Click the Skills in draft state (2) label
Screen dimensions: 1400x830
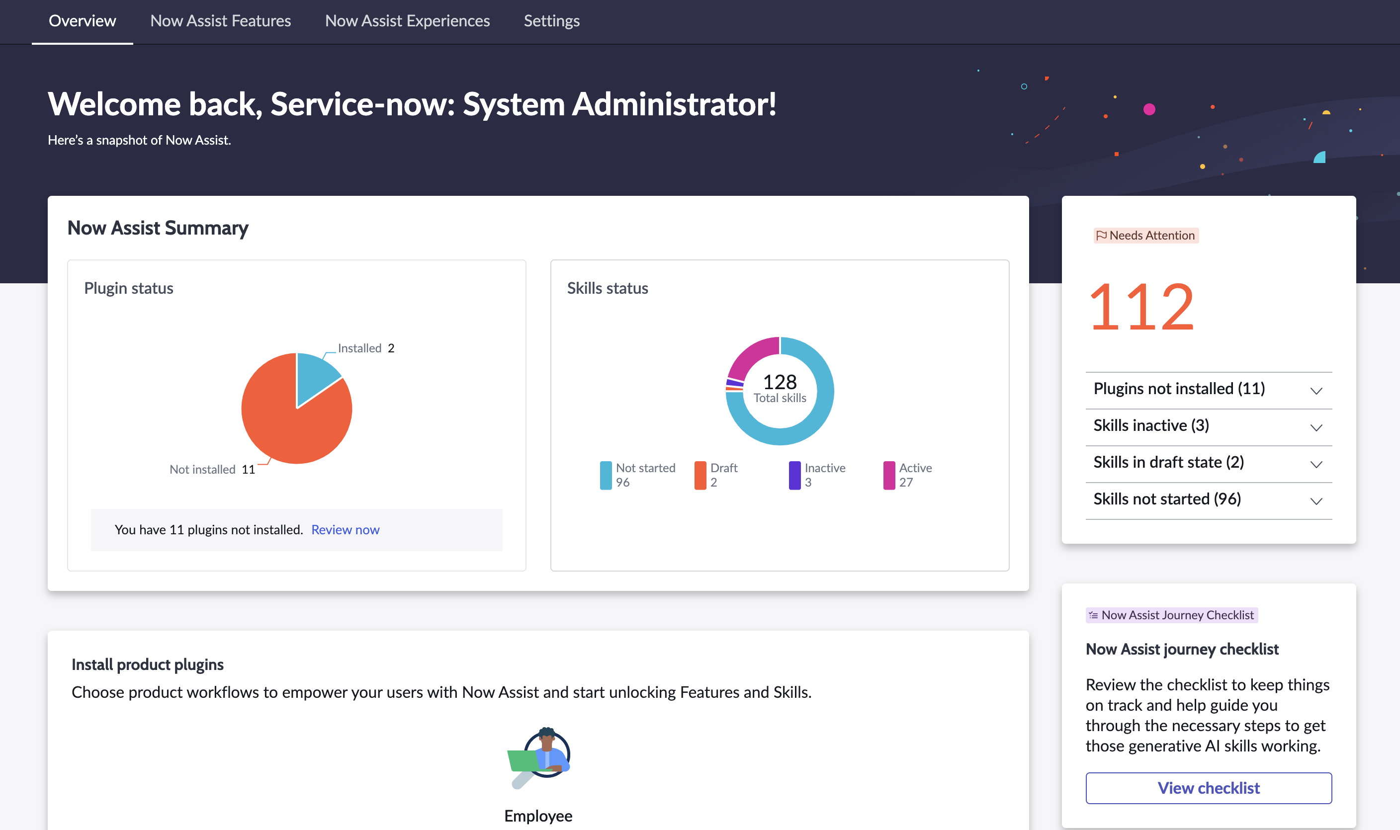click(x=1168, y=463)
